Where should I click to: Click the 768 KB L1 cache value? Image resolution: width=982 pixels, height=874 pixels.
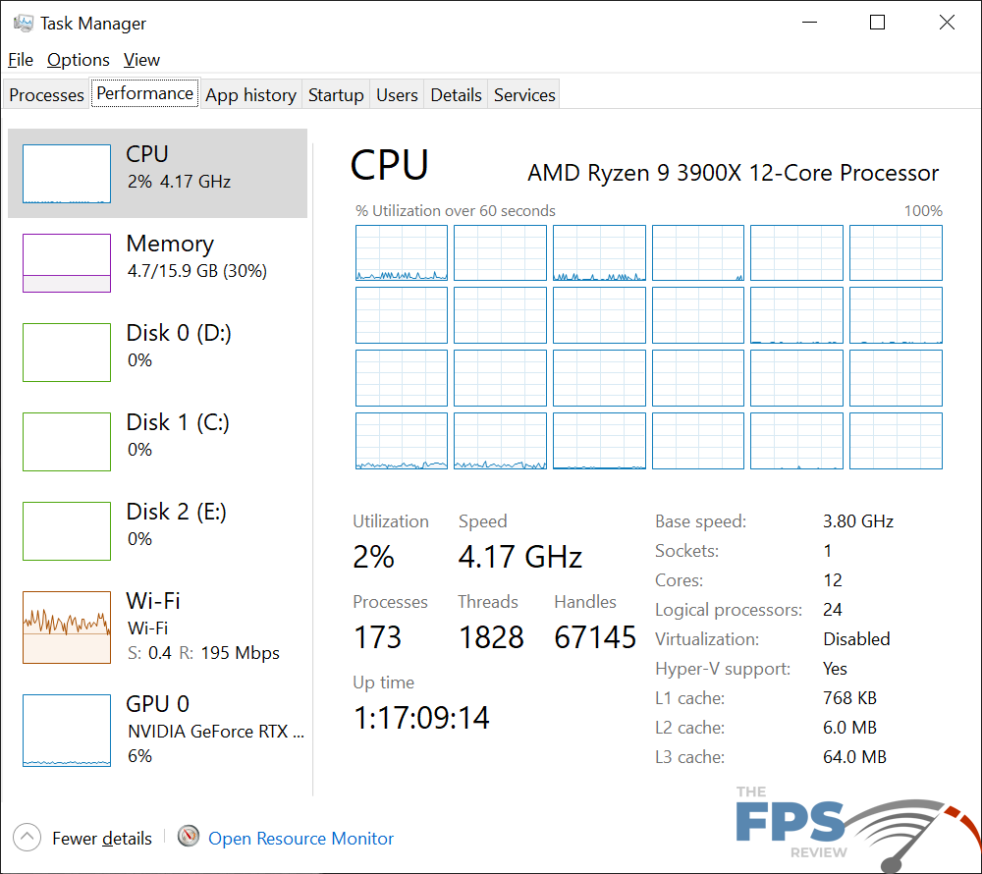coord(849,698)
